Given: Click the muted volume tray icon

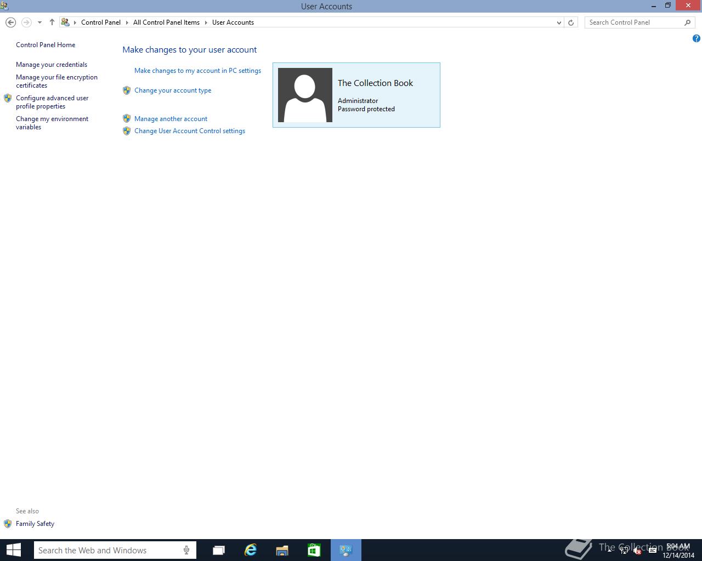Looking at the screenshot, I should [x=637, y=551].
